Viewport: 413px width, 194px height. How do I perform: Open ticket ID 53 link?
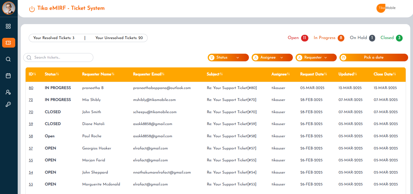31,184
